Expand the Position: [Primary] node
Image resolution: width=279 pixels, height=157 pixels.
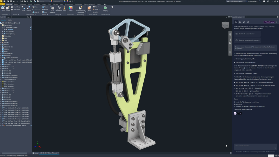[2, 34]
